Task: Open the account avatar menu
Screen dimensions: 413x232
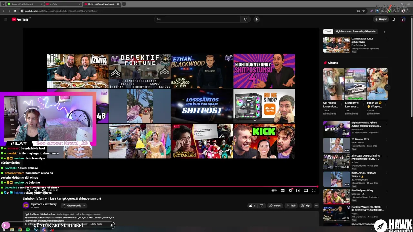Action: click(403, 19)
